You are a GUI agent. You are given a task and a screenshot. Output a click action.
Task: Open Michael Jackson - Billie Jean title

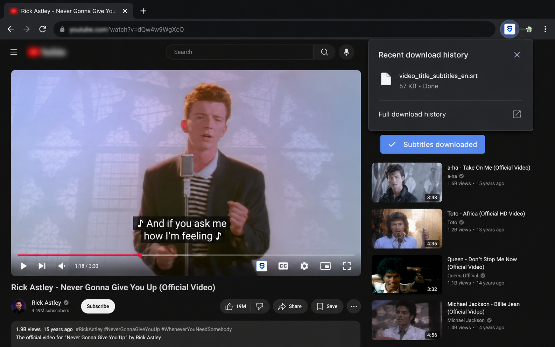(484, 308)
